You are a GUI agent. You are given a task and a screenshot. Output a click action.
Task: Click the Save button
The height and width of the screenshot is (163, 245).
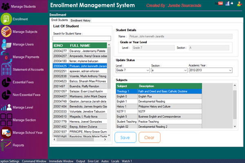(x=125, y=137)
